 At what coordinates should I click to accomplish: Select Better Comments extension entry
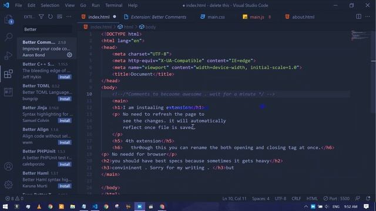(47, 48)
